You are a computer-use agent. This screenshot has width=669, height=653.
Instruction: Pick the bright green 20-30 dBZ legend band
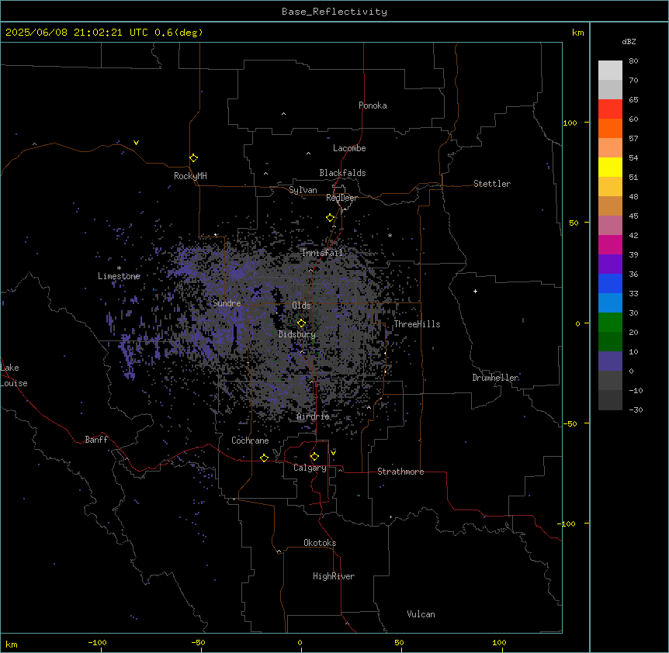[610, 323]
